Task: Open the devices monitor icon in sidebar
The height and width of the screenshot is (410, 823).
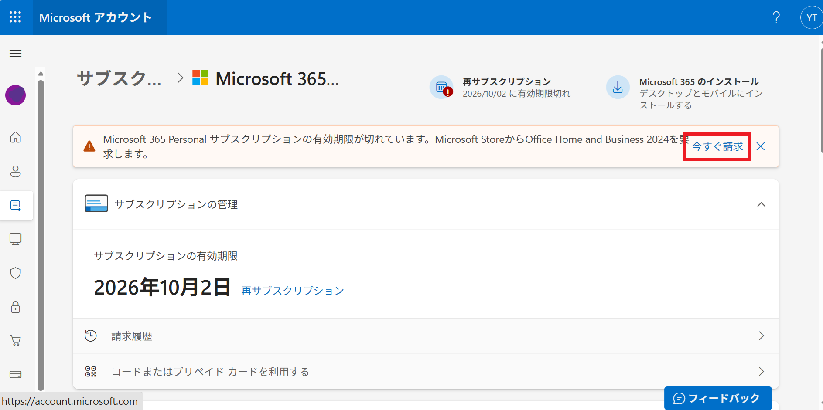Action: [16, 239]
